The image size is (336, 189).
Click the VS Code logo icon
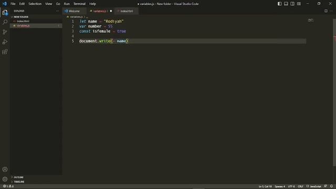5,4
